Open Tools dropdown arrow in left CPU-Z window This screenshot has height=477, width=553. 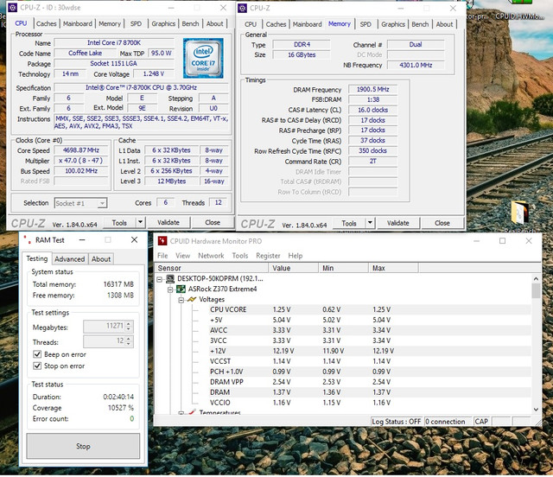click(x=140, y=222)
